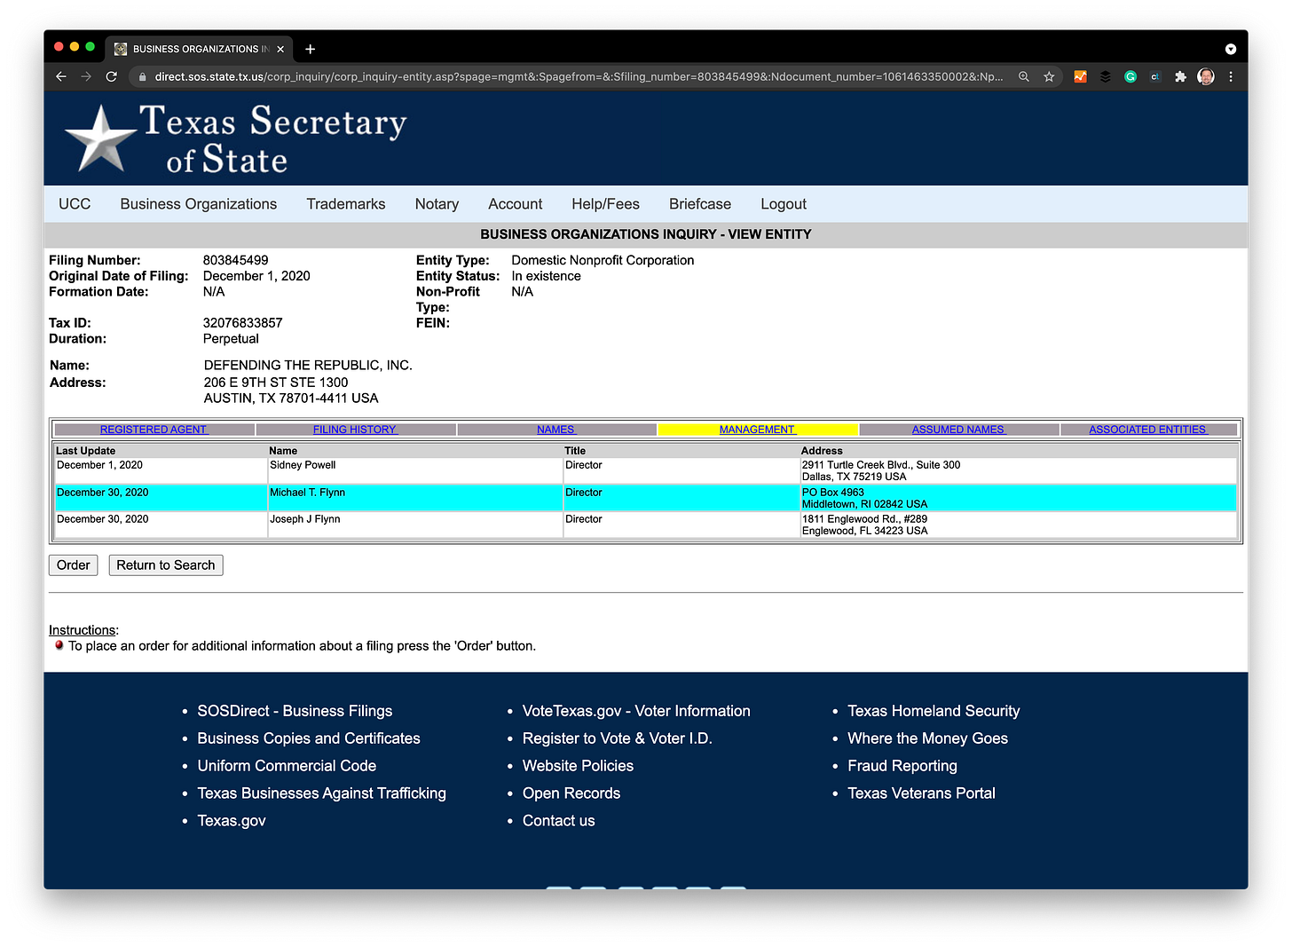Click Tax ID value 32076833857
This screenshot has width=1292, height=947.
point(242,323)
